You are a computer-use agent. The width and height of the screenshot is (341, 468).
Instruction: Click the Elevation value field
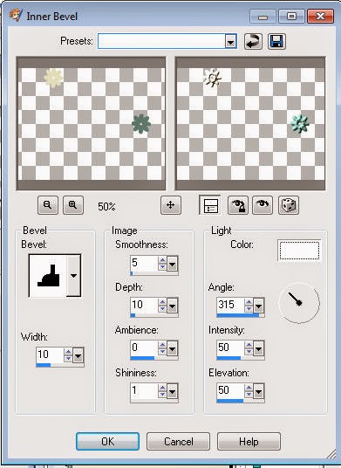[230, 390]
